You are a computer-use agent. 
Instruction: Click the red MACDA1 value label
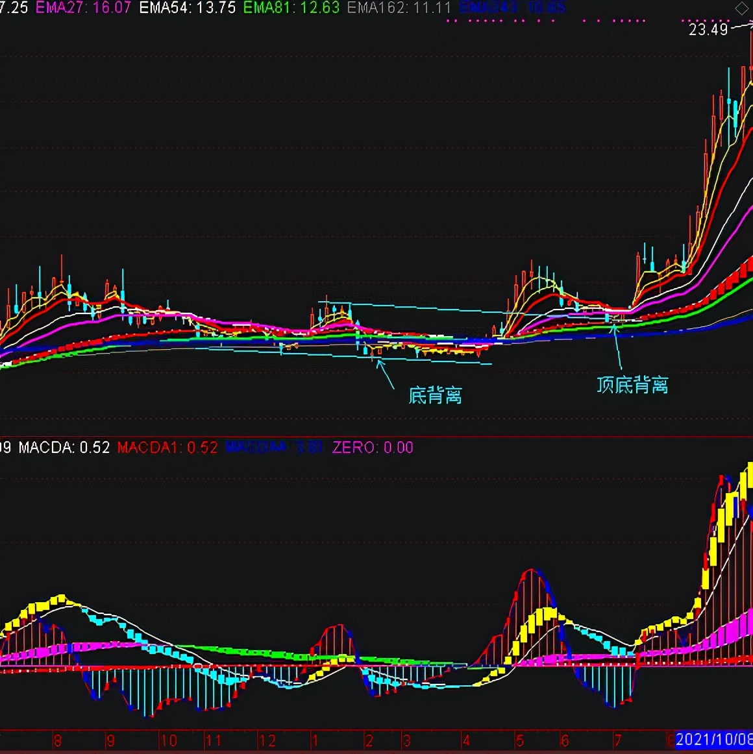[167, 447]
